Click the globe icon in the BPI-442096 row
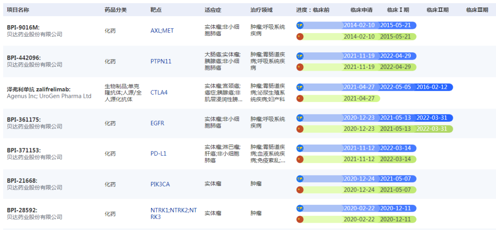The image size is (496, 230). 300,56
